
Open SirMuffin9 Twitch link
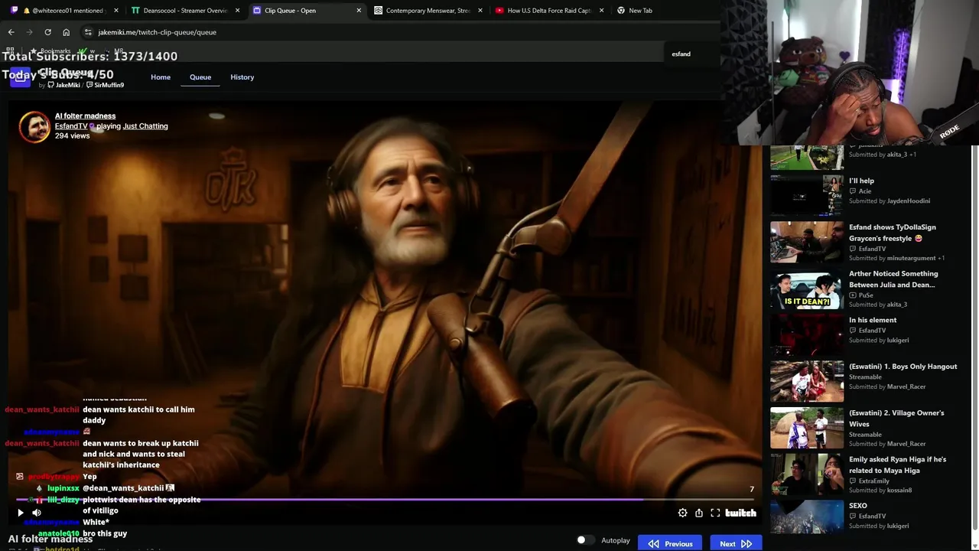click(105, 85)
